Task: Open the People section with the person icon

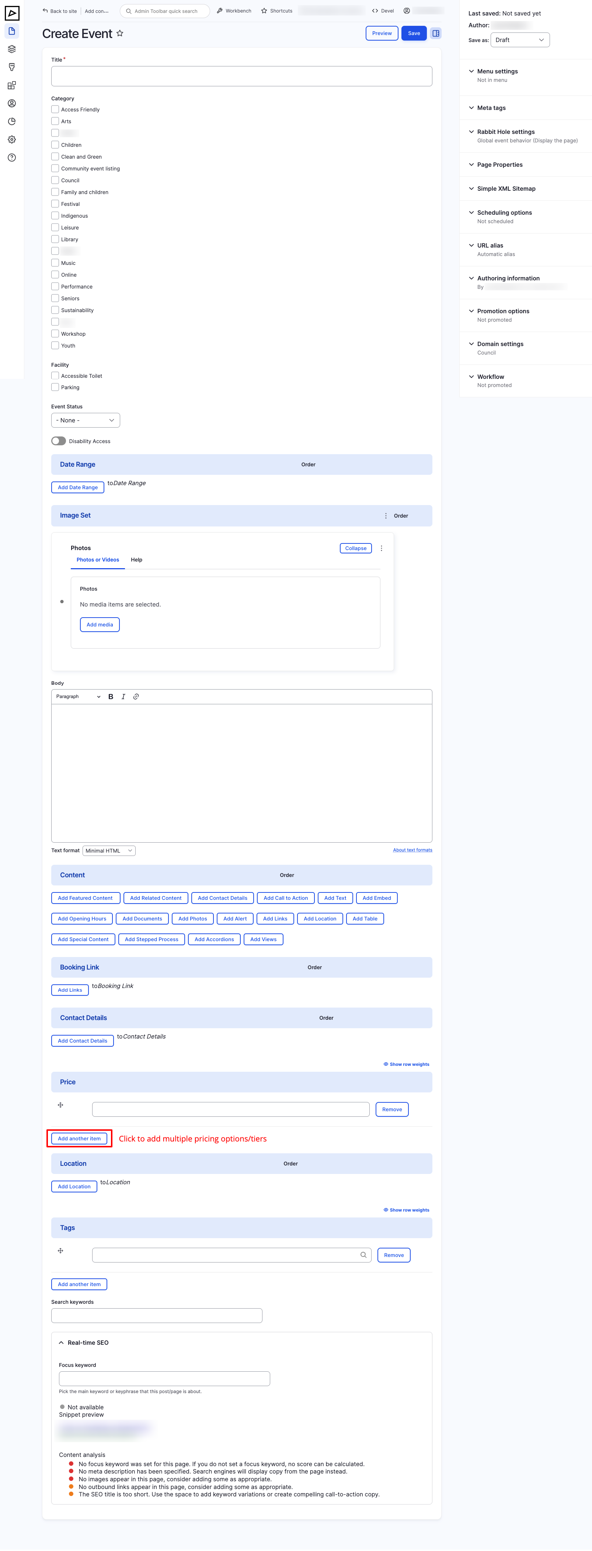Action: click(11, 103)
